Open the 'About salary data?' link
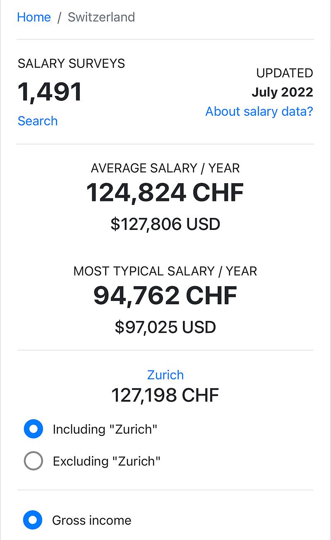 click(x=259, y=111)
